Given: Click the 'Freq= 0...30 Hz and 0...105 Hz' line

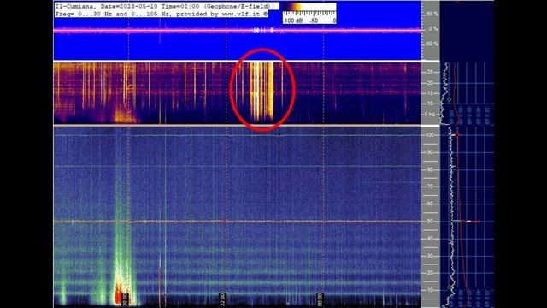Looking at the screenshot, I should tap(162, 14).
